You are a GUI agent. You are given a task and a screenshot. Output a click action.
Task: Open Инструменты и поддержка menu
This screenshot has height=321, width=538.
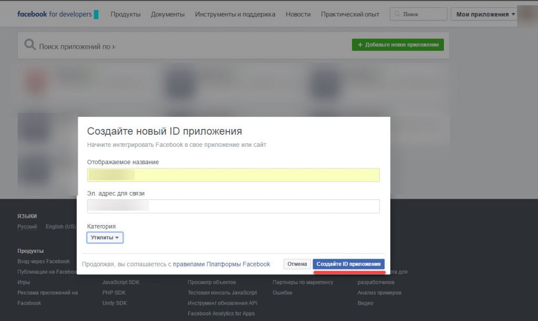pyautogui.click(x=235, y=14)
